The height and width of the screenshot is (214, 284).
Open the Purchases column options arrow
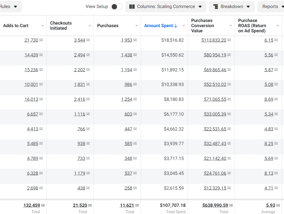137,26
